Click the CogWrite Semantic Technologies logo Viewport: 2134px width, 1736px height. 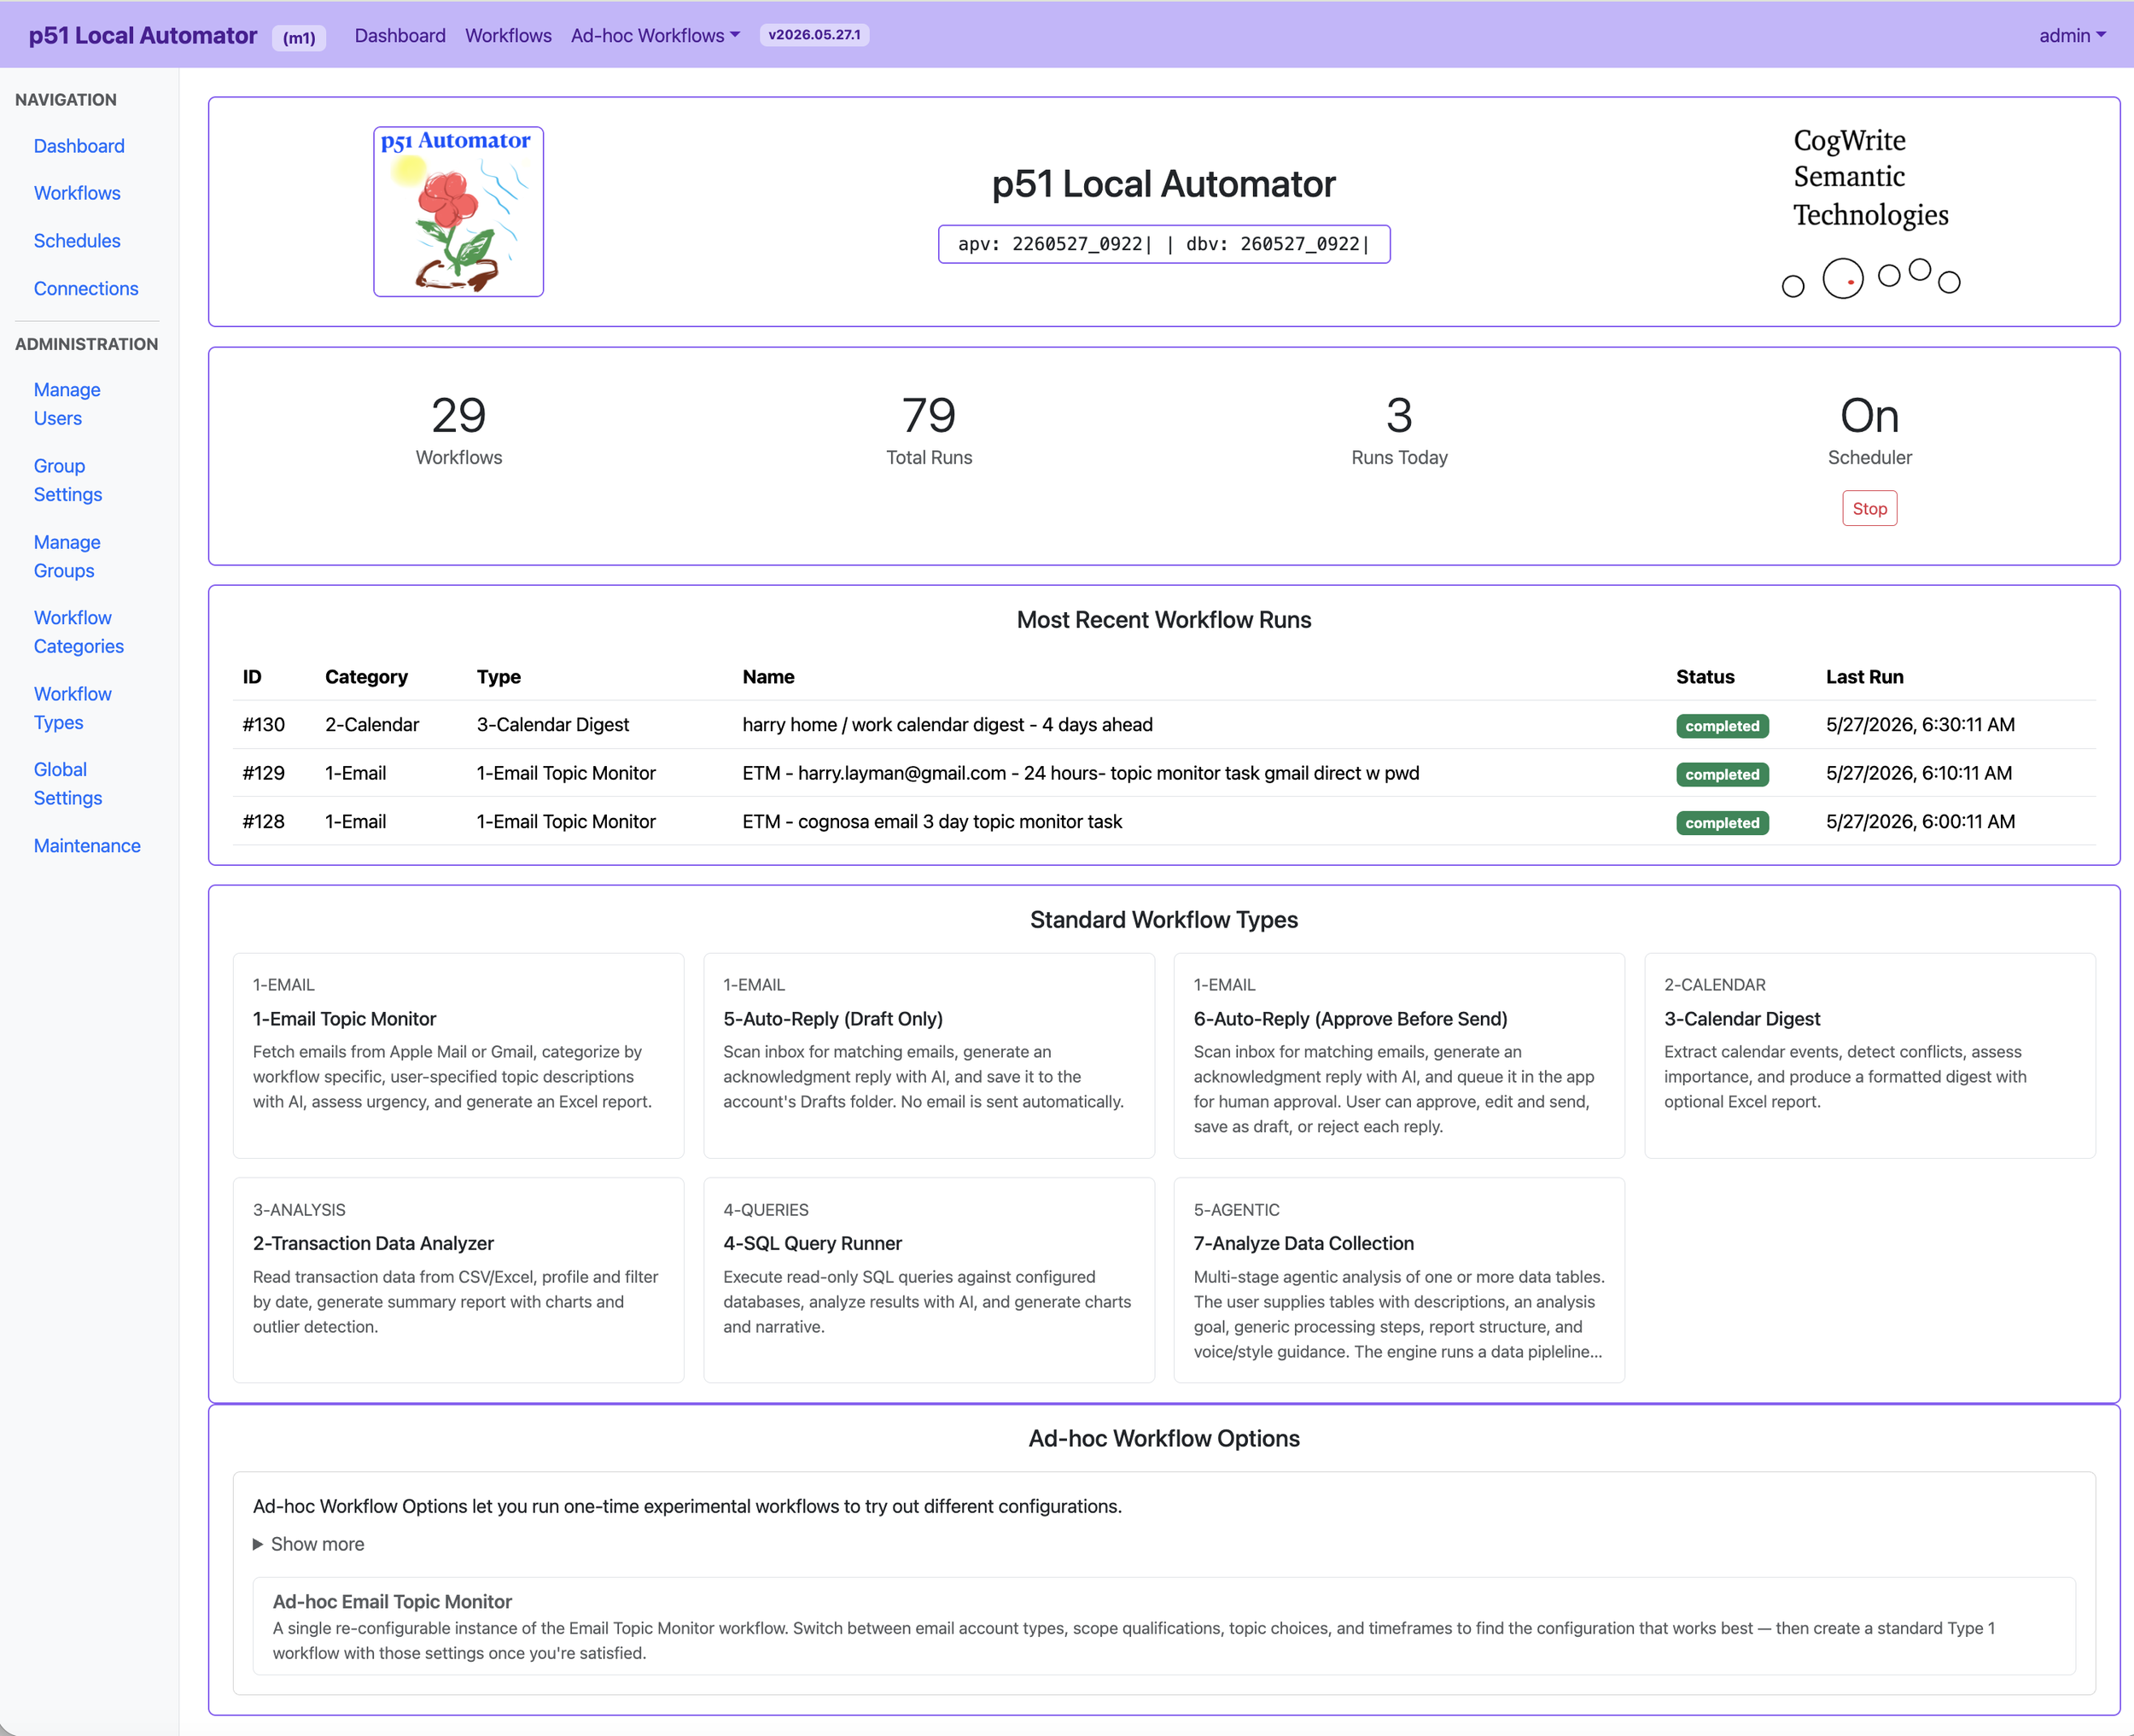click(x=1870, y=211)
